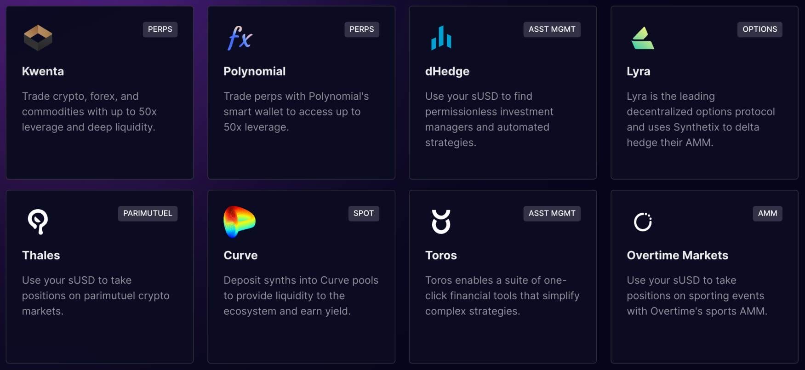Click the white Thales logo icon
This screenshot has height=370, width=805.
tap(38, 222)
